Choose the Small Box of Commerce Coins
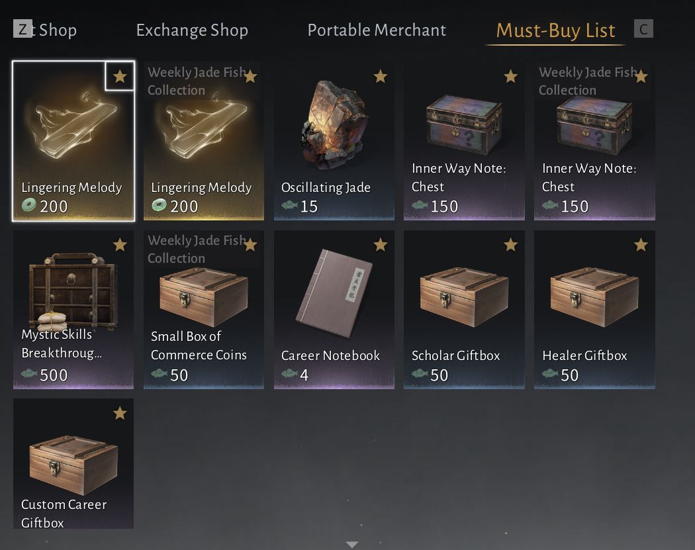The width and height of the screenshot is (695, 550). point(203,309)
